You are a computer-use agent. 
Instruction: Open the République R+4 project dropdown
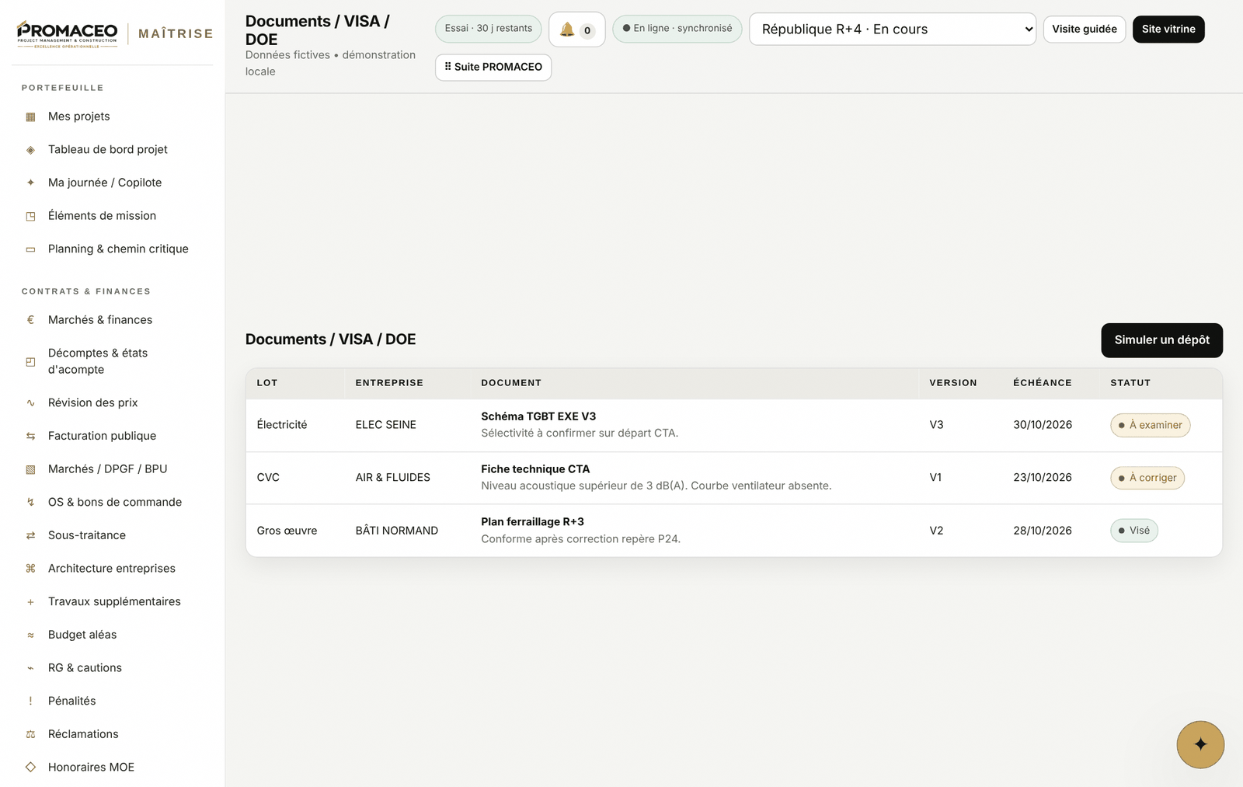(x=892, y=30)
